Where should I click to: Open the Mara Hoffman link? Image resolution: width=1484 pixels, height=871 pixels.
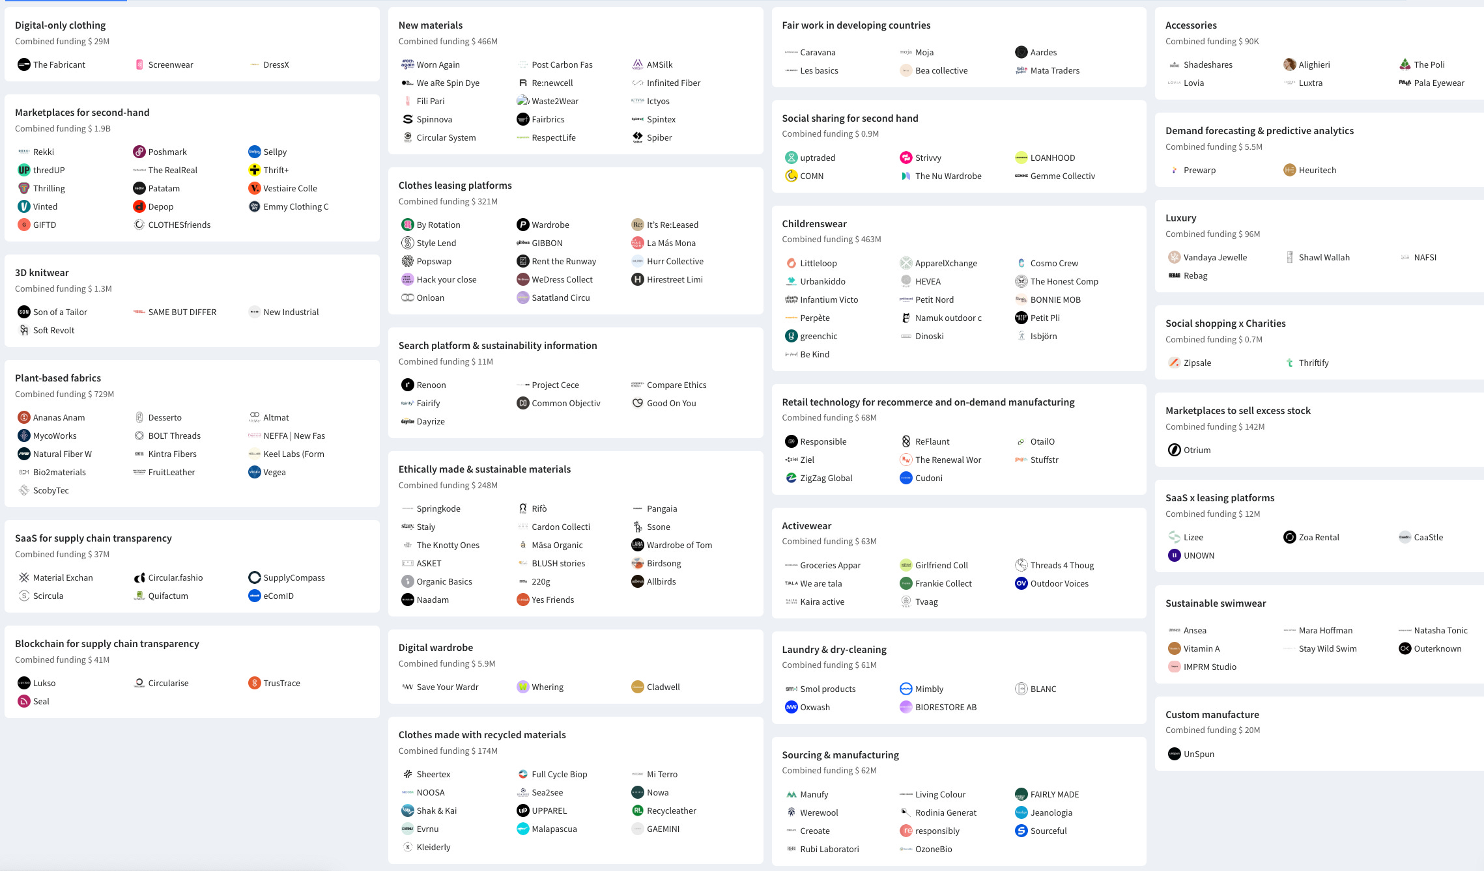[x=1326, y=630]
